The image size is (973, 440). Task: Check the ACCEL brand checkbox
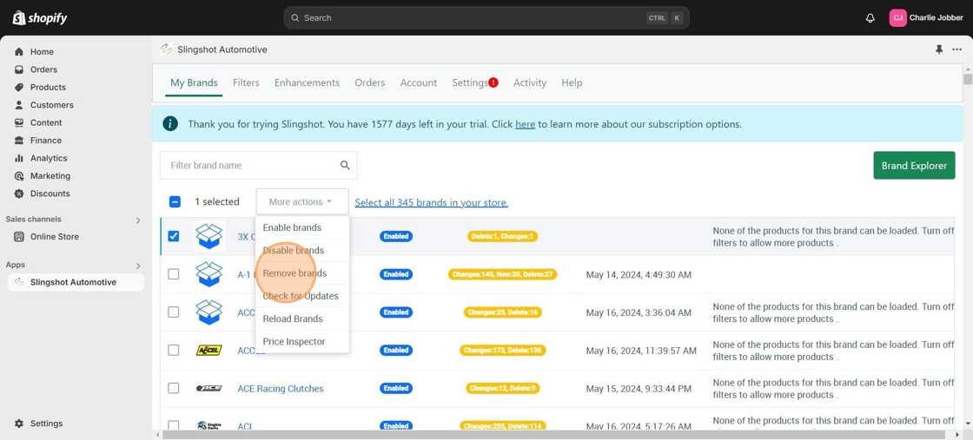tap(174, 350)
